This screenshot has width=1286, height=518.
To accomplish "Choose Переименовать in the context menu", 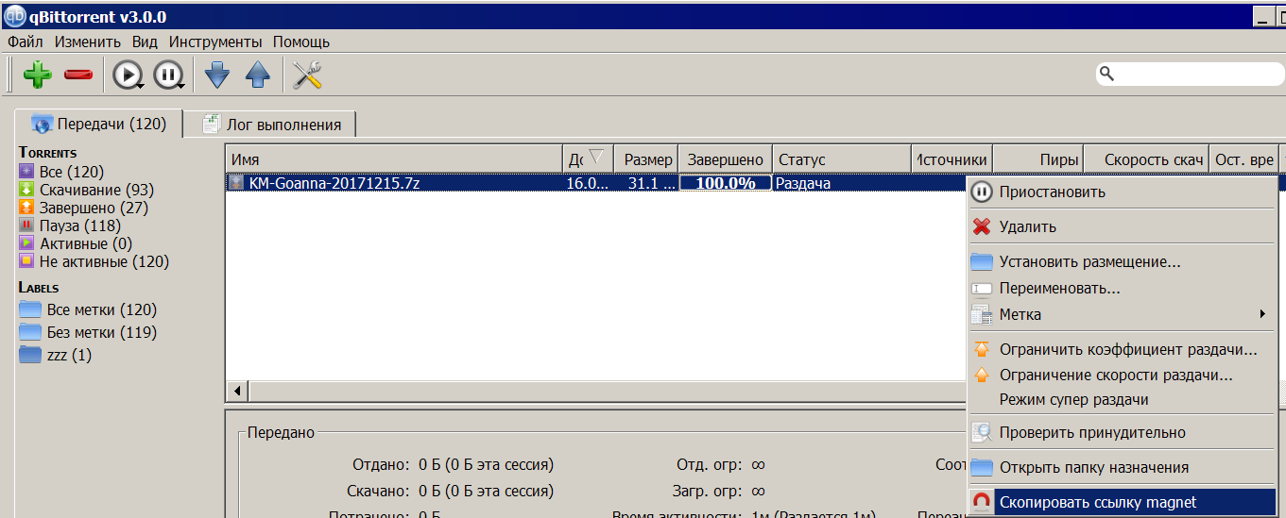I will click(1122, 288).
